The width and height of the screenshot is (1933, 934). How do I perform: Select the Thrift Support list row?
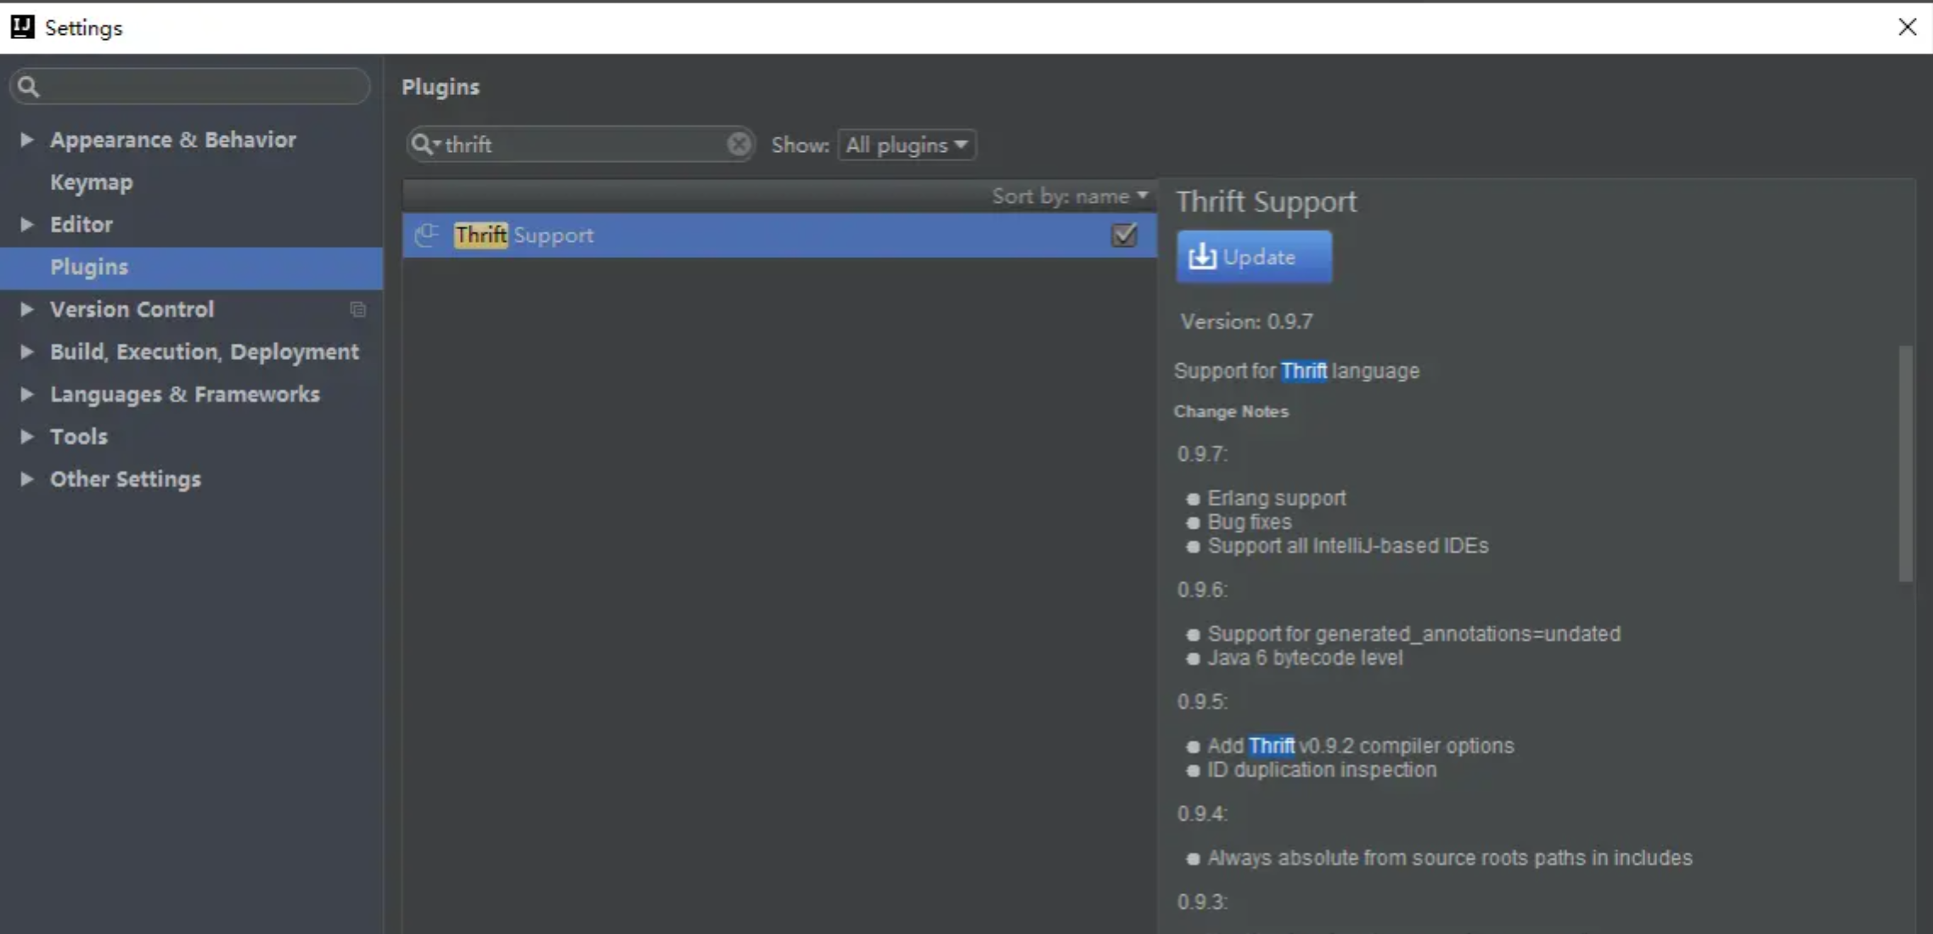764,235
